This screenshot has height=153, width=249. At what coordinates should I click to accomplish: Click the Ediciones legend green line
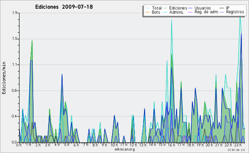coord(165,8)
